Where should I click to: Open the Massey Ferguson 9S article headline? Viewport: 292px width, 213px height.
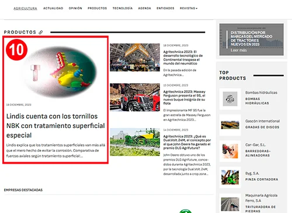[x=184, y=97]
